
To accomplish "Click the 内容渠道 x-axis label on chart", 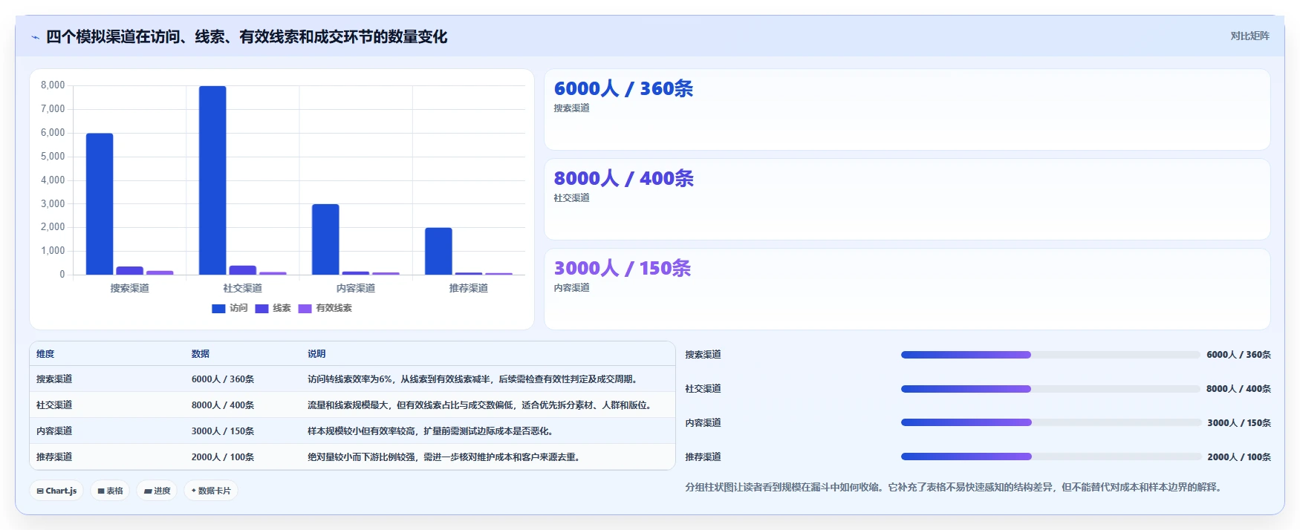I will (x=356, y=288).
